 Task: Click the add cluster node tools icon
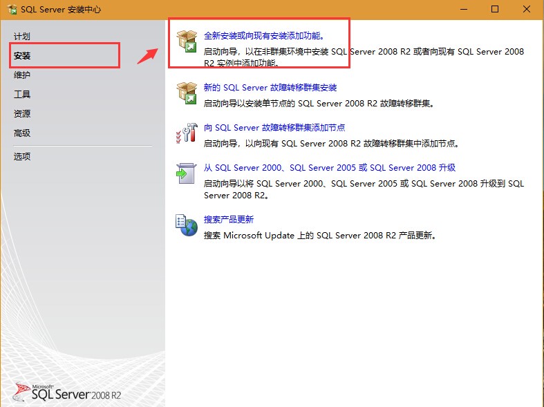[x=187, y=133]
